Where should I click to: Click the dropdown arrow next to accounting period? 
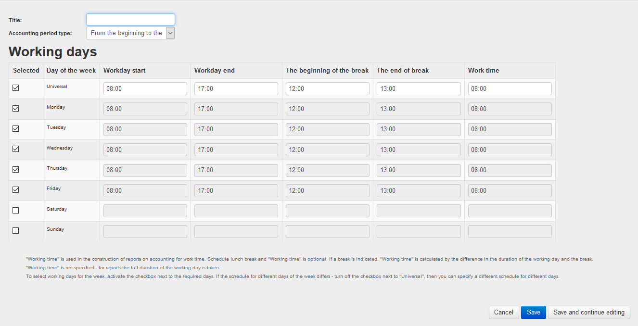[170, 33]
